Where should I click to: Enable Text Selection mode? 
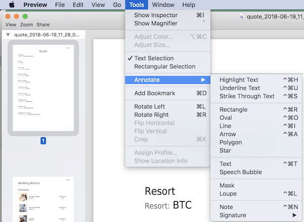(168, 58)
